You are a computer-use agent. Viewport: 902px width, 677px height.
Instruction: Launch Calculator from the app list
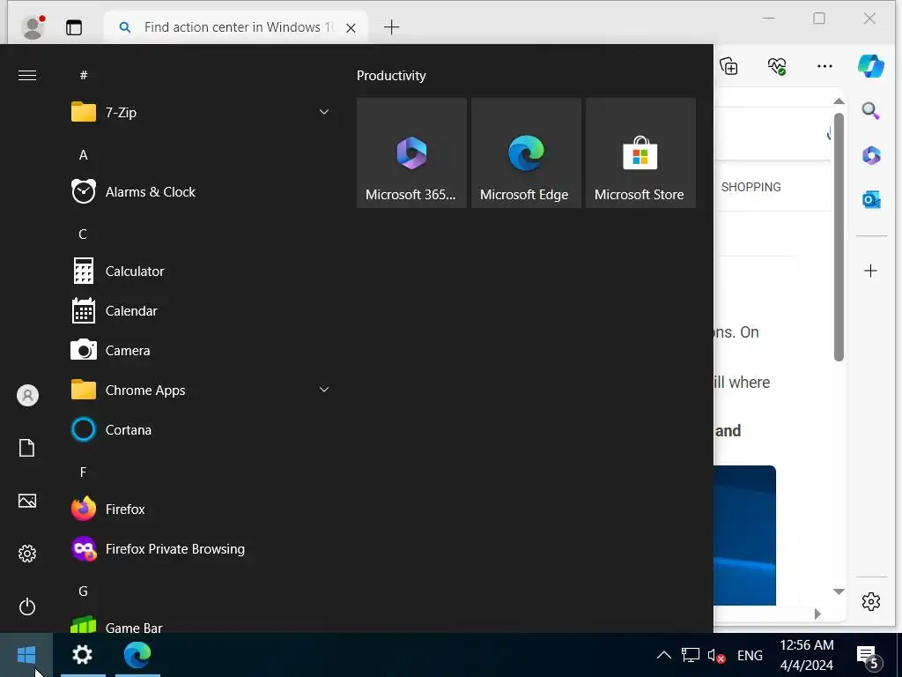202,272
